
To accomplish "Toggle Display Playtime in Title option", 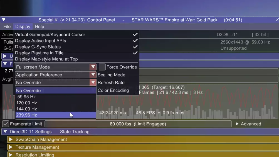I will point(76,53).
